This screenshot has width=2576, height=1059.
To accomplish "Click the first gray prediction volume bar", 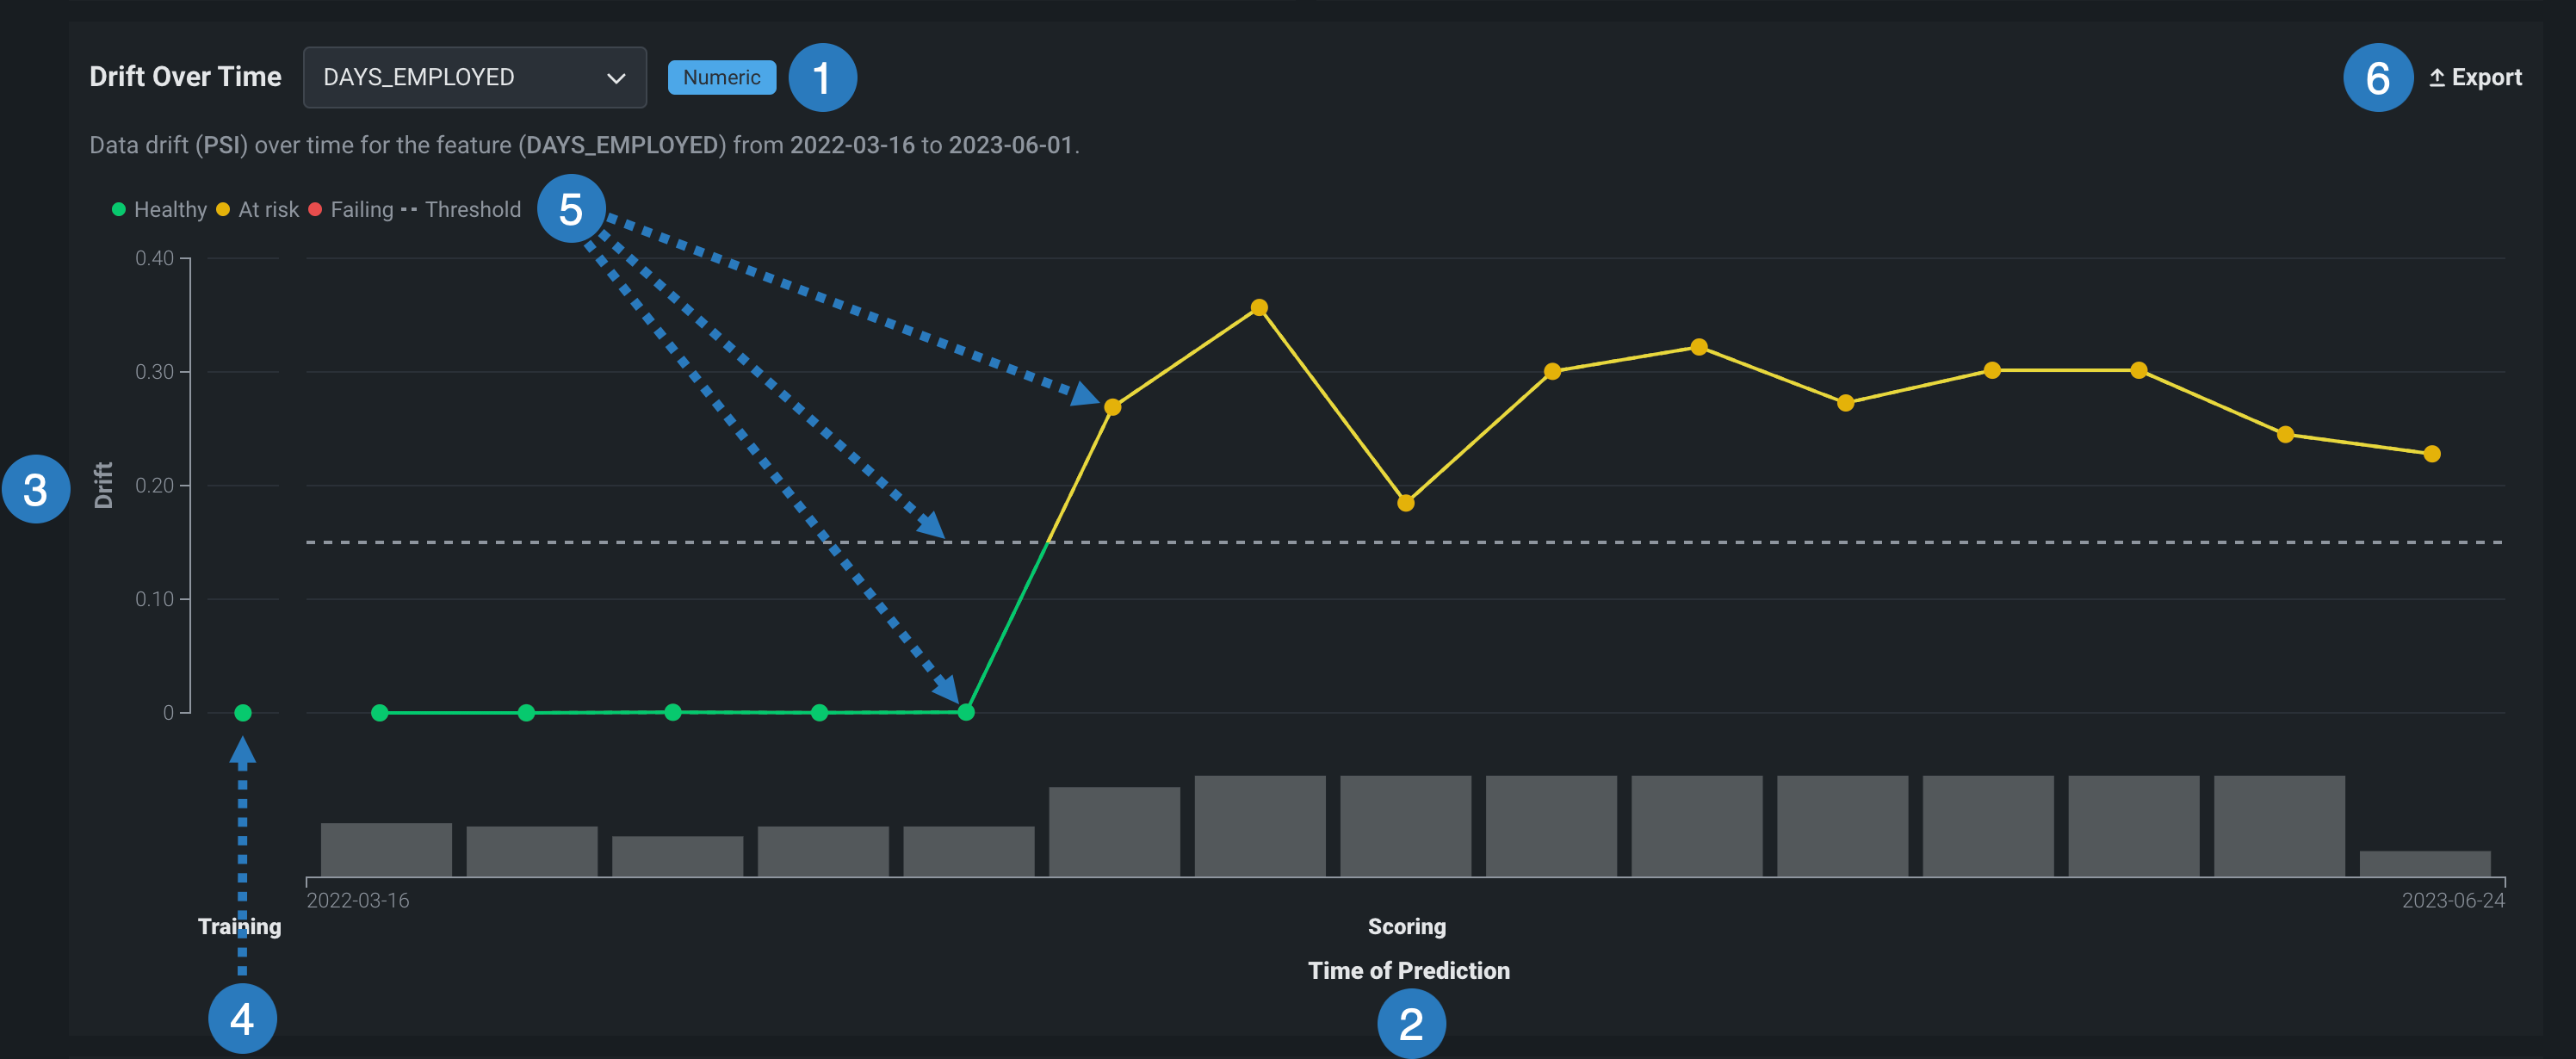I will pyautogui.click(x=386, y=849).
